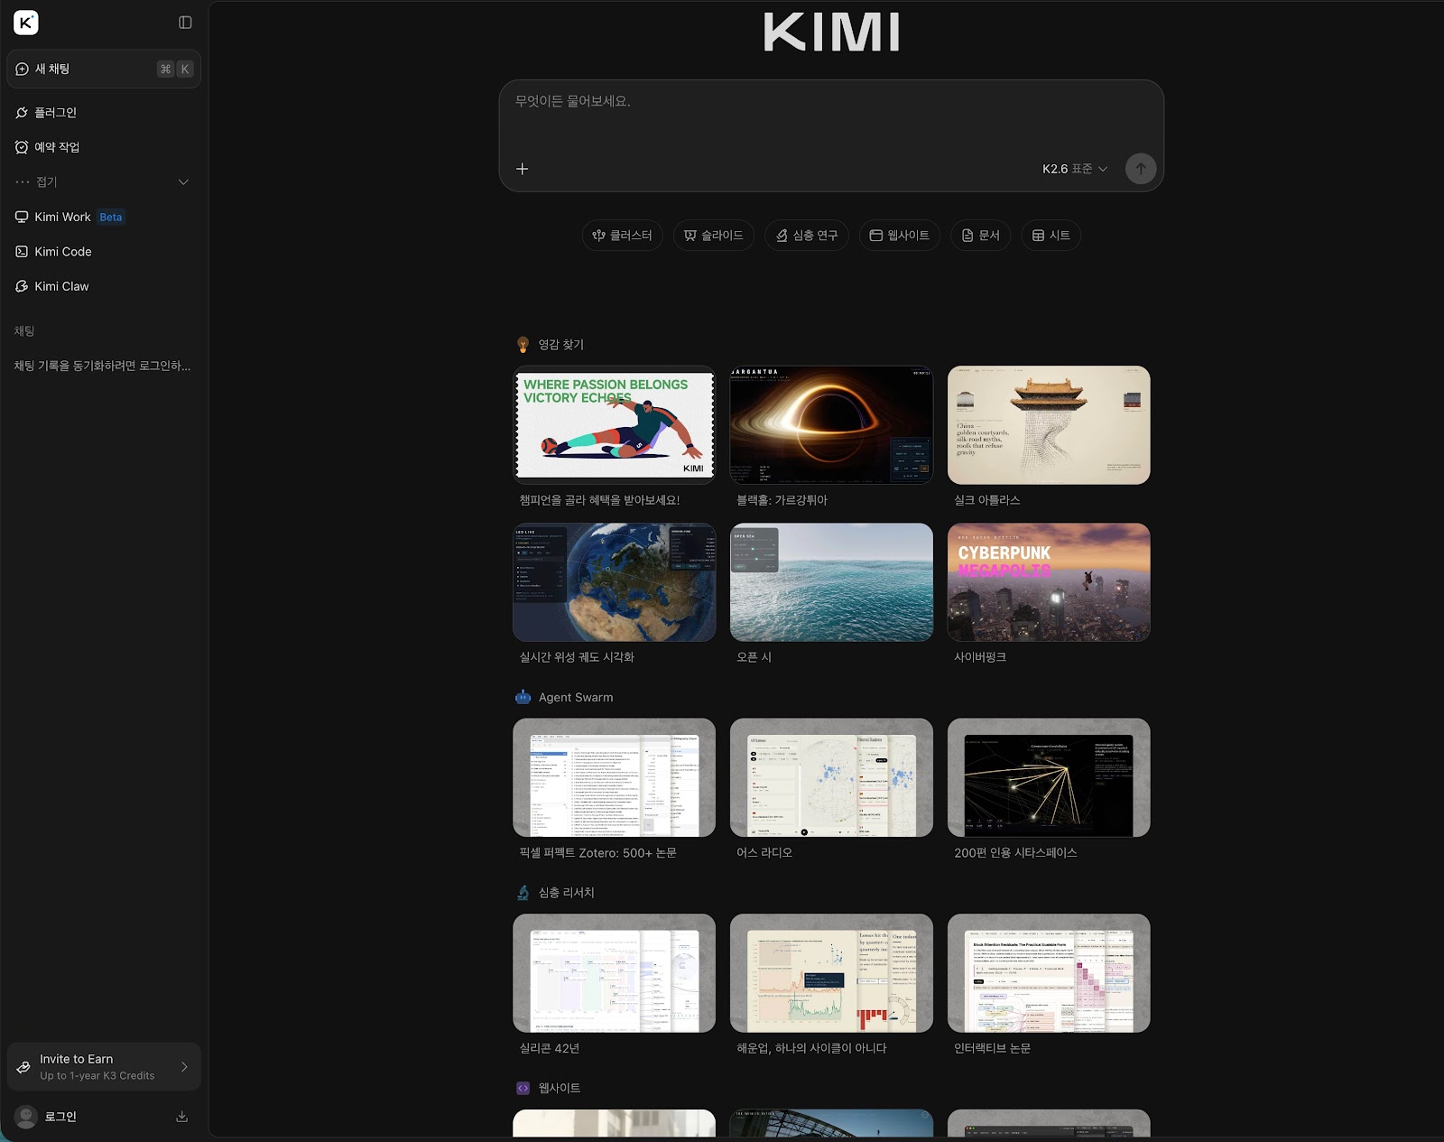This screenshot has height=1142, width=1444.
Task: Select the 클러스터 mode chip
Action: [x=622, y=236]
